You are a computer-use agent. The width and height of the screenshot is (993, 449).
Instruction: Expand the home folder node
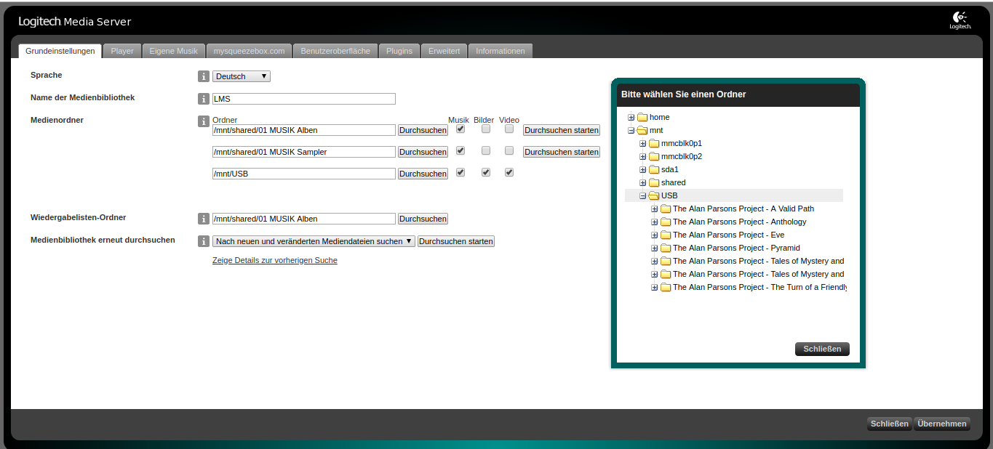[x=631, y=117]
